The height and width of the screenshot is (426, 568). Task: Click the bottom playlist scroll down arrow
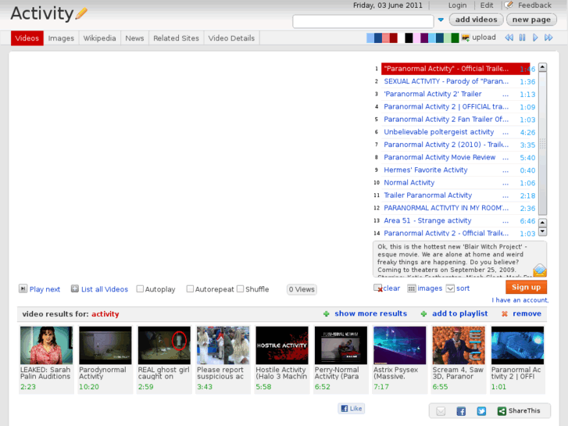(542, 231)
